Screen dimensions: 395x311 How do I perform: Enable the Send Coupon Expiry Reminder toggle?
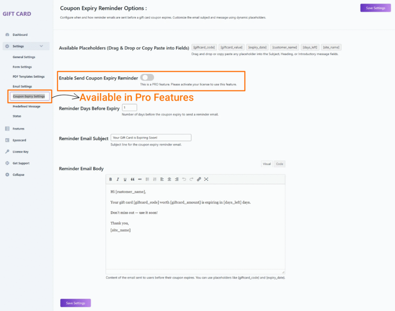point(147,78)
